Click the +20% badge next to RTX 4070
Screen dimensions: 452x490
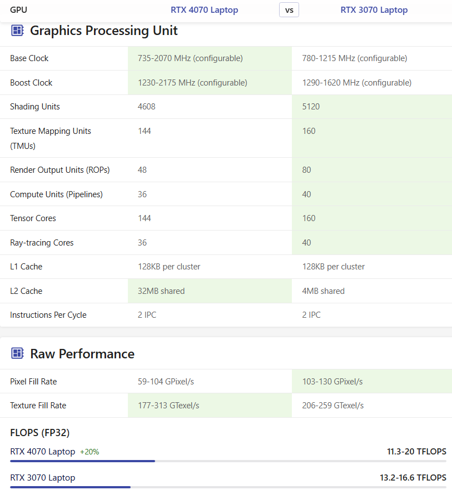[90, 452]
